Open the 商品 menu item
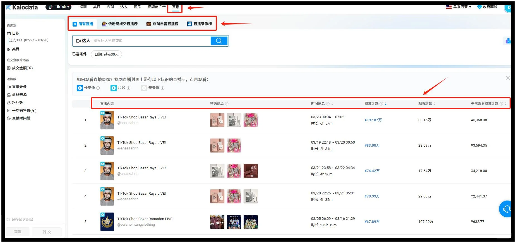Screen dimensions: 516x243 138,7
